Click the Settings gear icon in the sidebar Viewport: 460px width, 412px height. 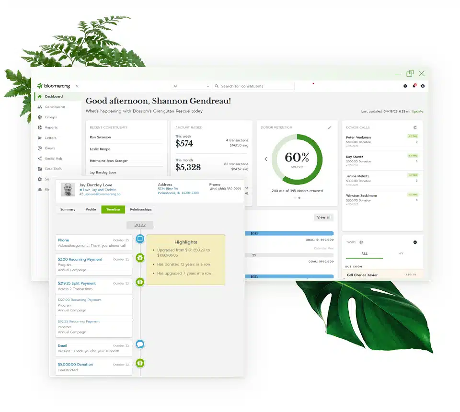(x=40, y=179)
